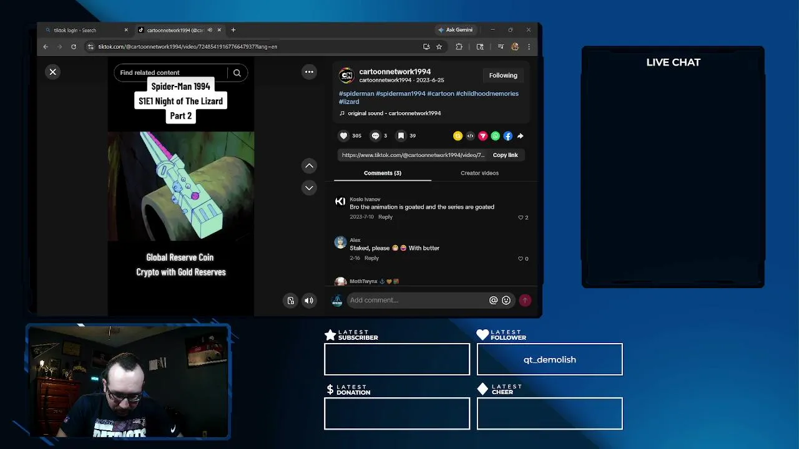Open the #childhoodmemories hashtag
Image resolution: width=799 pixels, height=449 pixels.
point(487,94)
